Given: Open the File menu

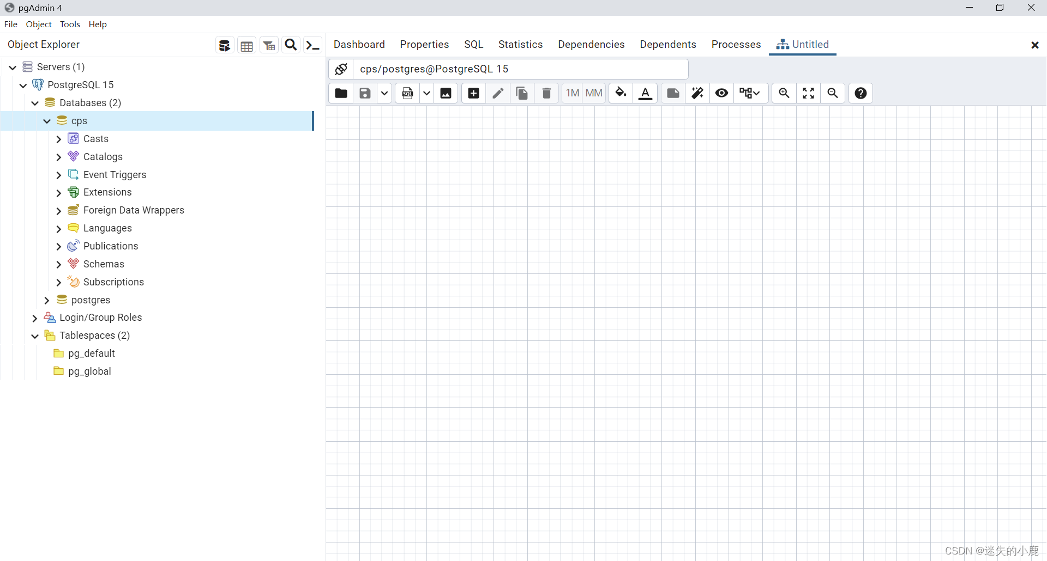Looking at the screenshot, I should 11,25.
